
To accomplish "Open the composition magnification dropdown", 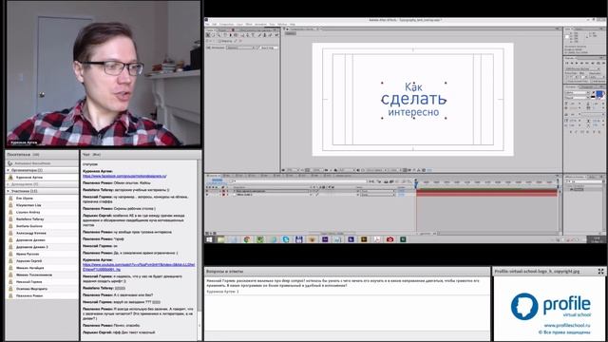I will click(x=293, y=170).
